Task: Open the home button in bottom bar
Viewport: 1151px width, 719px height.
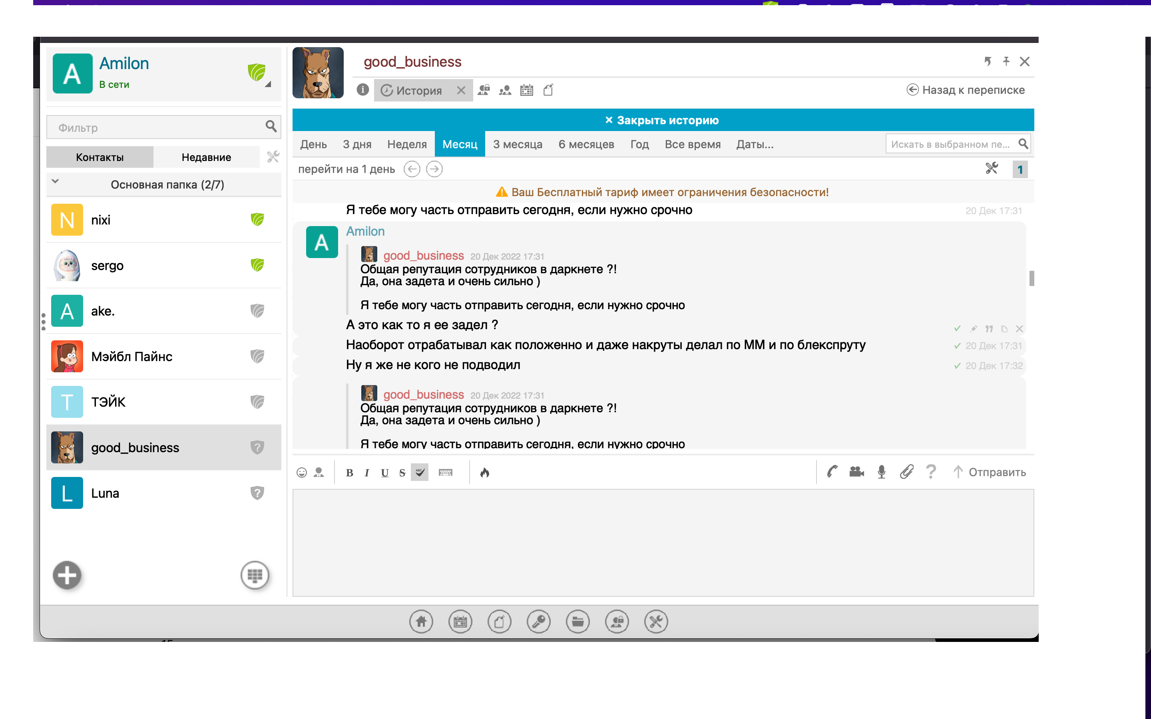Action: pyautogui.click(x=421, y=622)
